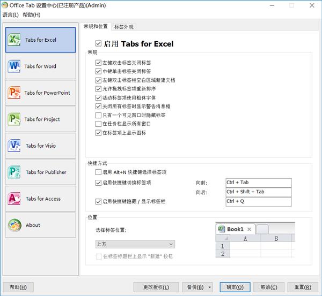Select Tabs for PowerPoint in the sidebar

click(x=40, y=93)
